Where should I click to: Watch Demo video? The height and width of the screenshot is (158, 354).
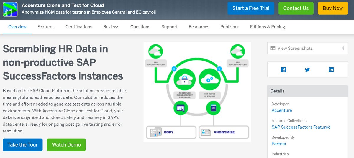(66, 145)
